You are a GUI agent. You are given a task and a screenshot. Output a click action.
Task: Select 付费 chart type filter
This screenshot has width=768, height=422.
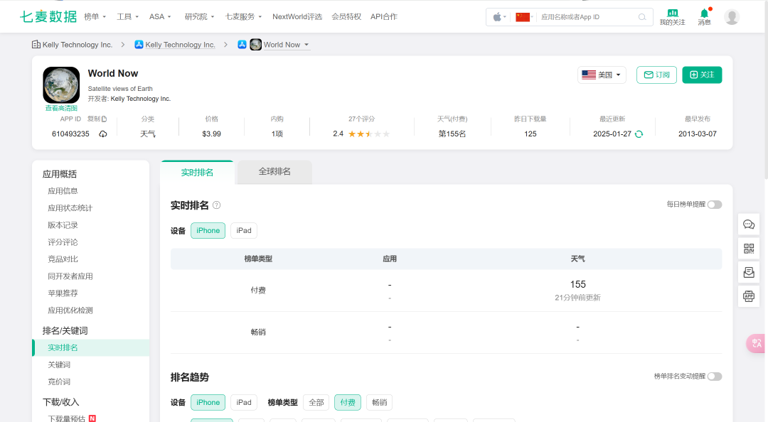(x=348, y=402)
